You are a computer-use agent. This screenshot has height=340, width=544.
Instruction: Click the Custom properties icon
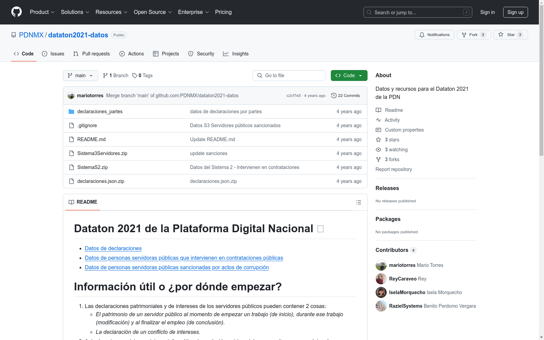pyautogui.click(x=378, y=130)
